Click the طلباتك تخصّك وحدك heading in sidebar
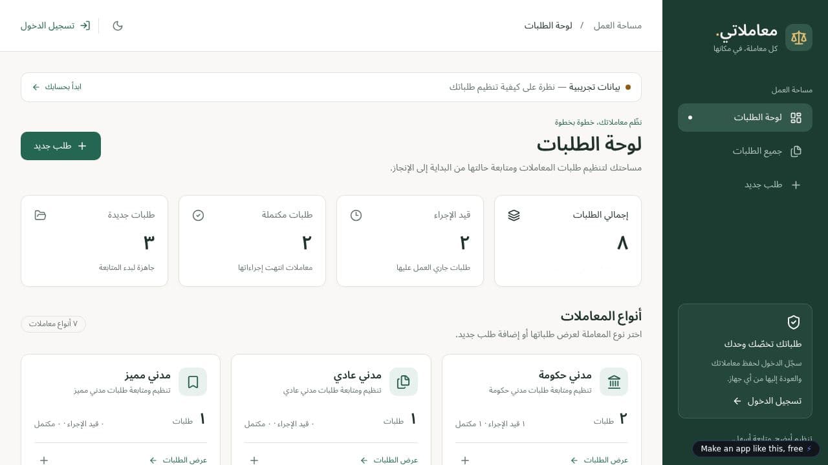This screenshot has height=465, width=828. [763, 344]
